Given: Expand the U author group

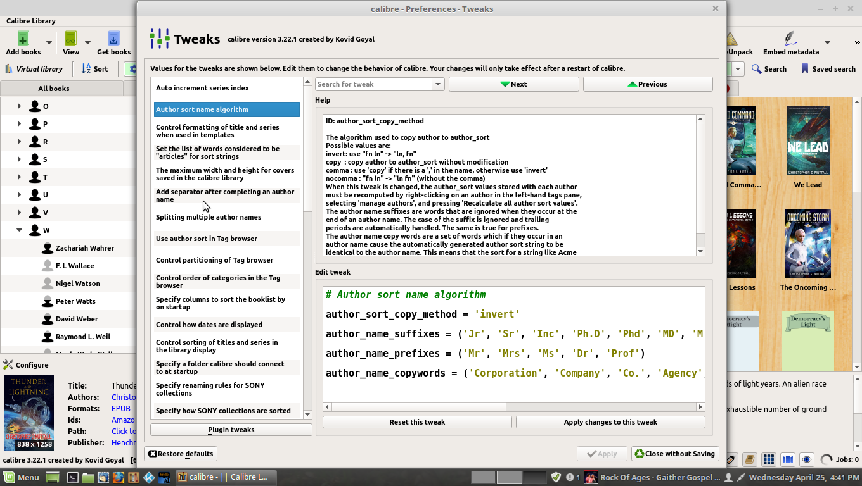Looking at the screenshot, I should click(19, 195).
